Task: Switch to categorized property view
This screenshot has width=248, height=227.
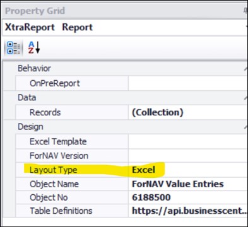Action: click(x=13, y=48)
